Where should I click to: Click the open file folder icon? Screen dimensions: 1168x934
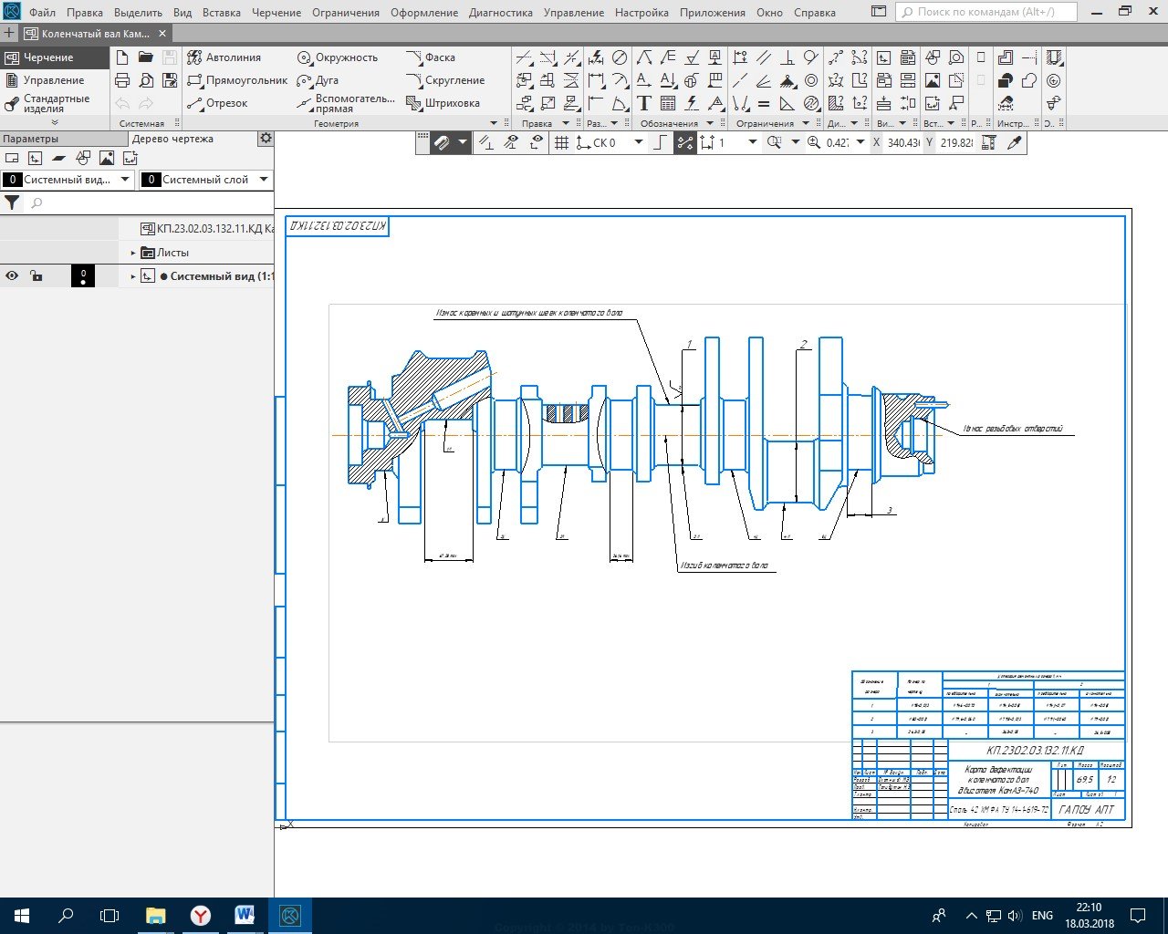tap(146, 57)
